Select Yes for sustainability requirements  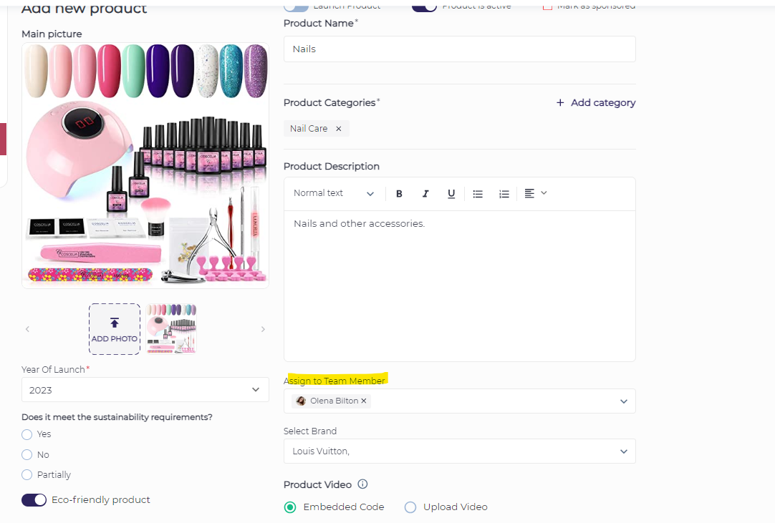click(x=27, y=434)
